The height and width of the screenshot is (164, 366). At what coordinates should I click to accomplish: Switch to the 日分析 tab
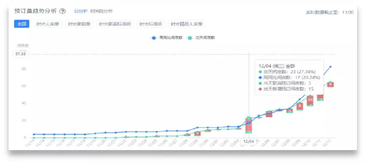81,11
